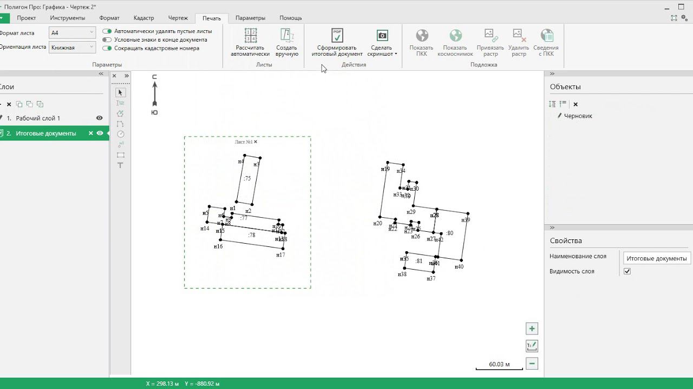Viewport: 693px width, 389px height.
Task: Expand the drawing tools palette chevron
Action: (x=127, y=76)
